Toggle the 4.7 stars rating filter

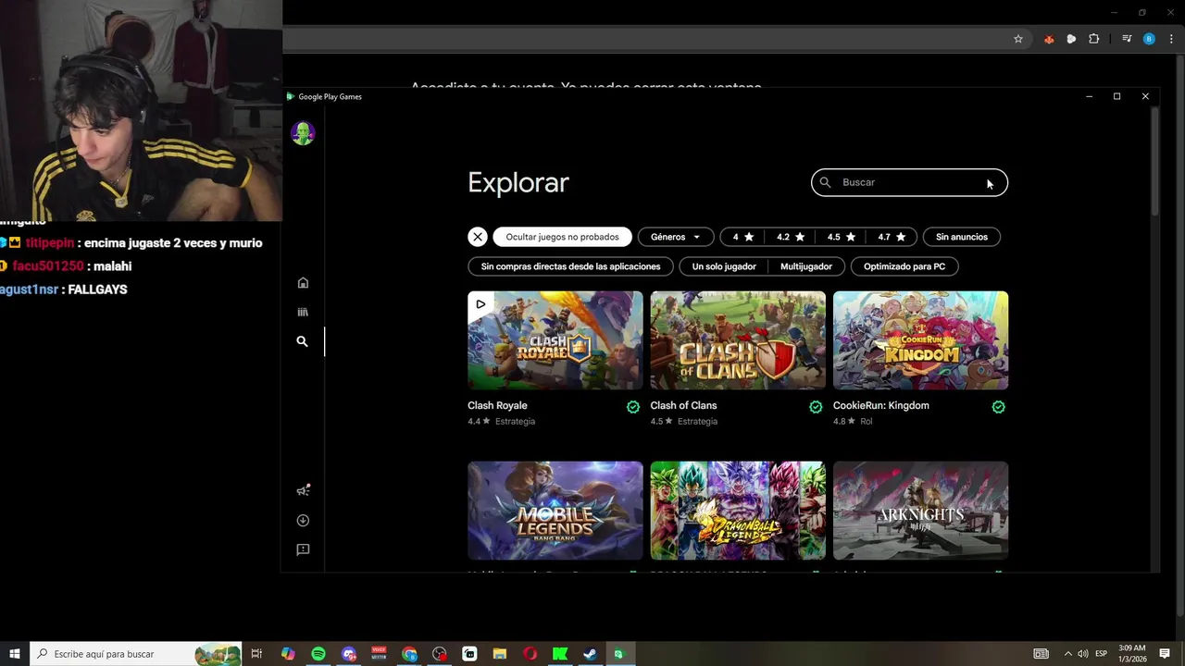point(892,237)
